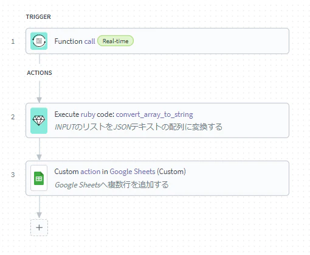Select step number 1 label
This screenshot has height=255, width=310.
(13, 41)
